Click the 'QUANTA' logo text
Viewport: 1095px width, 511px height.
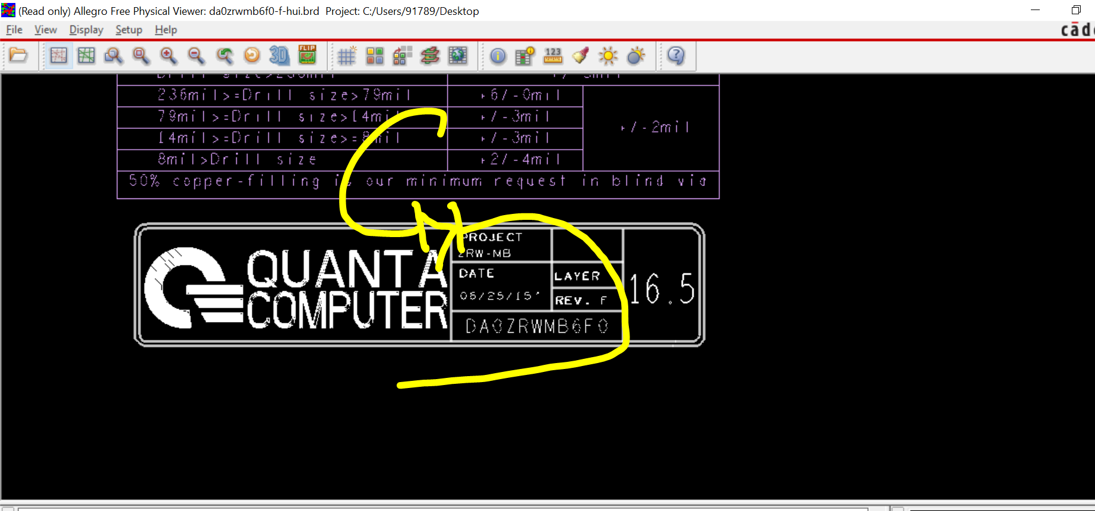coord(347,269)
